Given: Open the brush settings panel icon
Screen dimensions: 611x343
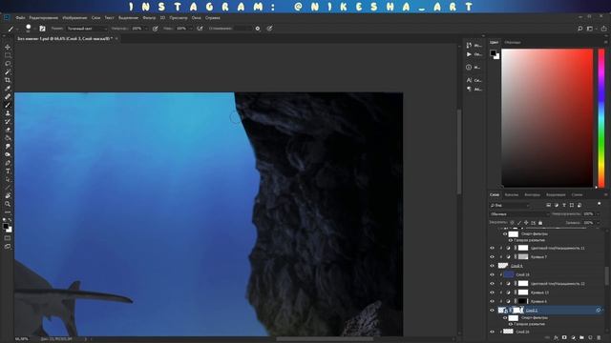Looking at the screenshot, I should pos(42,29).
